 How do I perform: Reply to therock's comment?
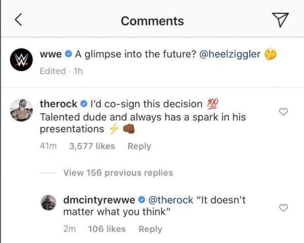point(139,146)
